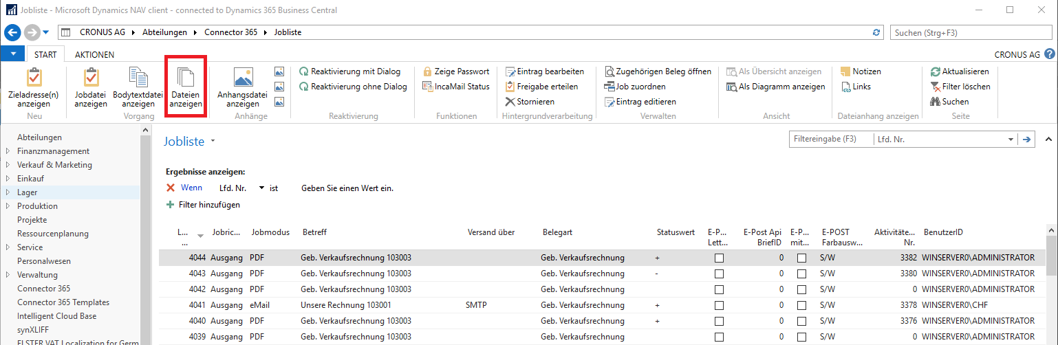The width and height of the screenshot is (1058, 345).
Task: Expand Verkauf & Marketing tree node
Action: [8, 165]
